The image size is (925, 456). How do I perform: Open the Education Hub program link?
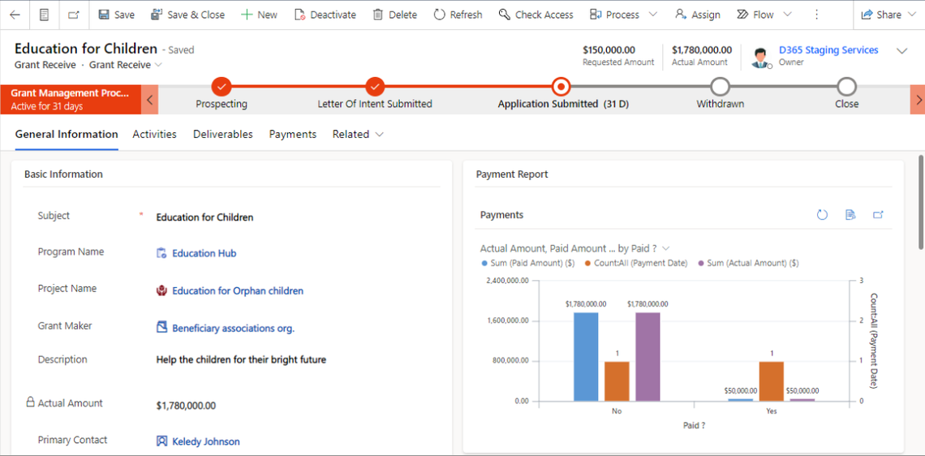204,253
